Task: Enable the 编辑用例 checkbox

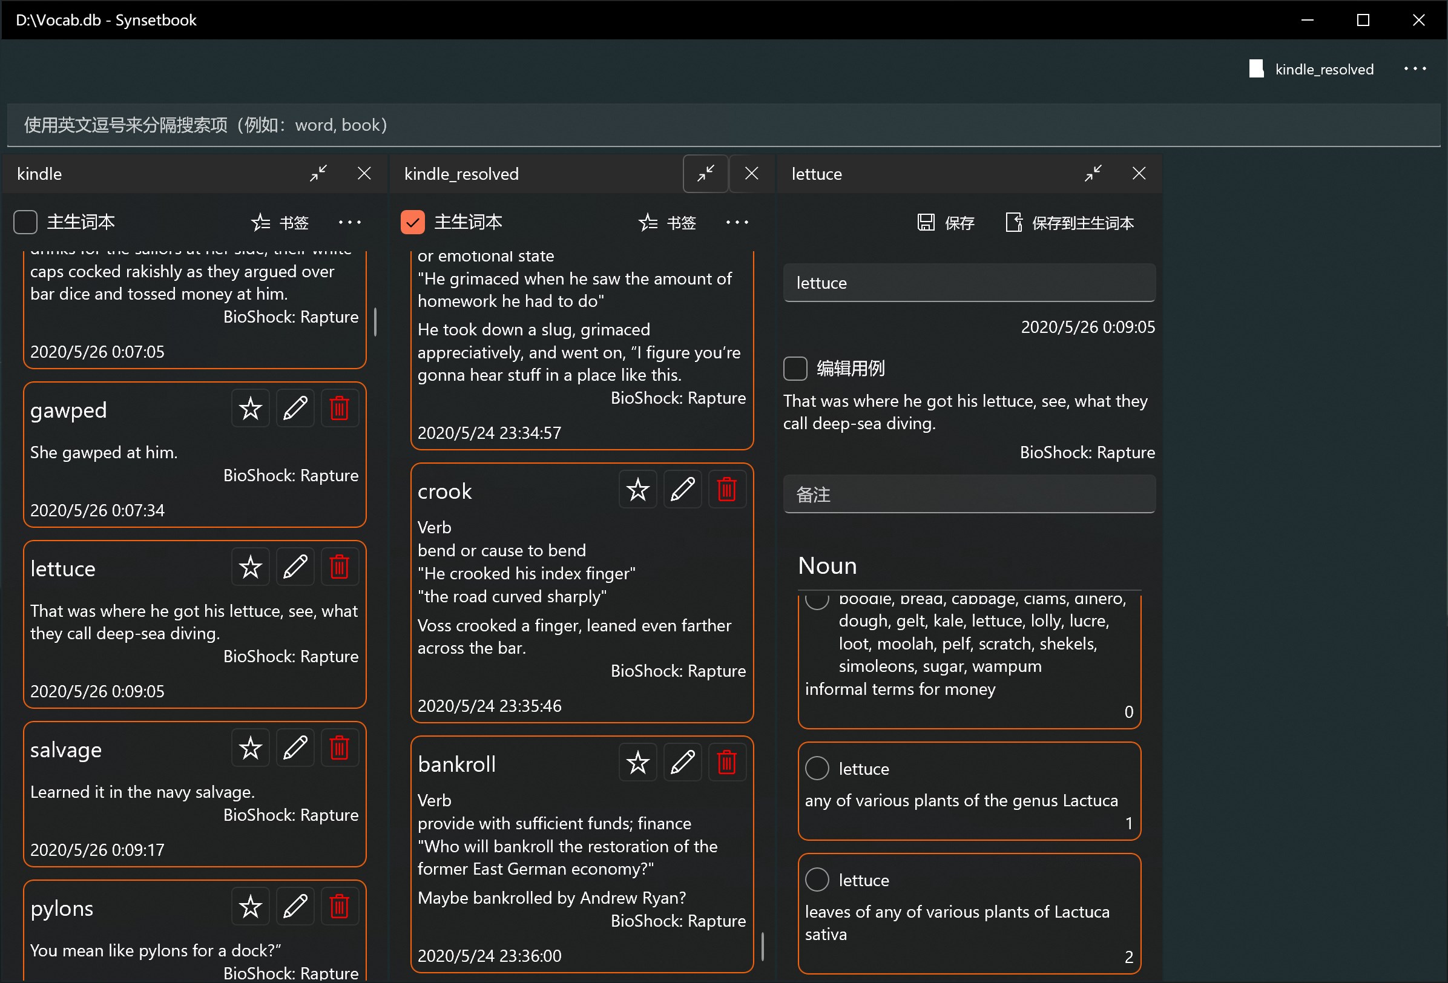Action: [x=795, y=368]
